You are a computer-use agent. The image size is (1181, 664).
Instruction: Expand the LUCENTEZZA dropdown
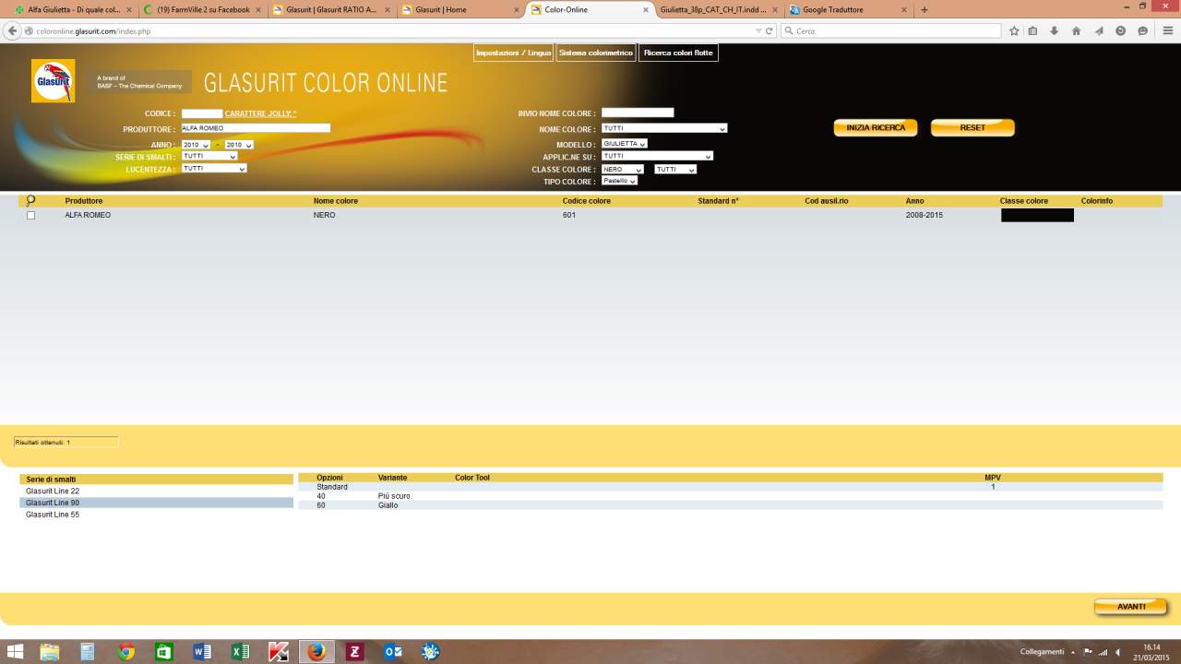(214, 169)
